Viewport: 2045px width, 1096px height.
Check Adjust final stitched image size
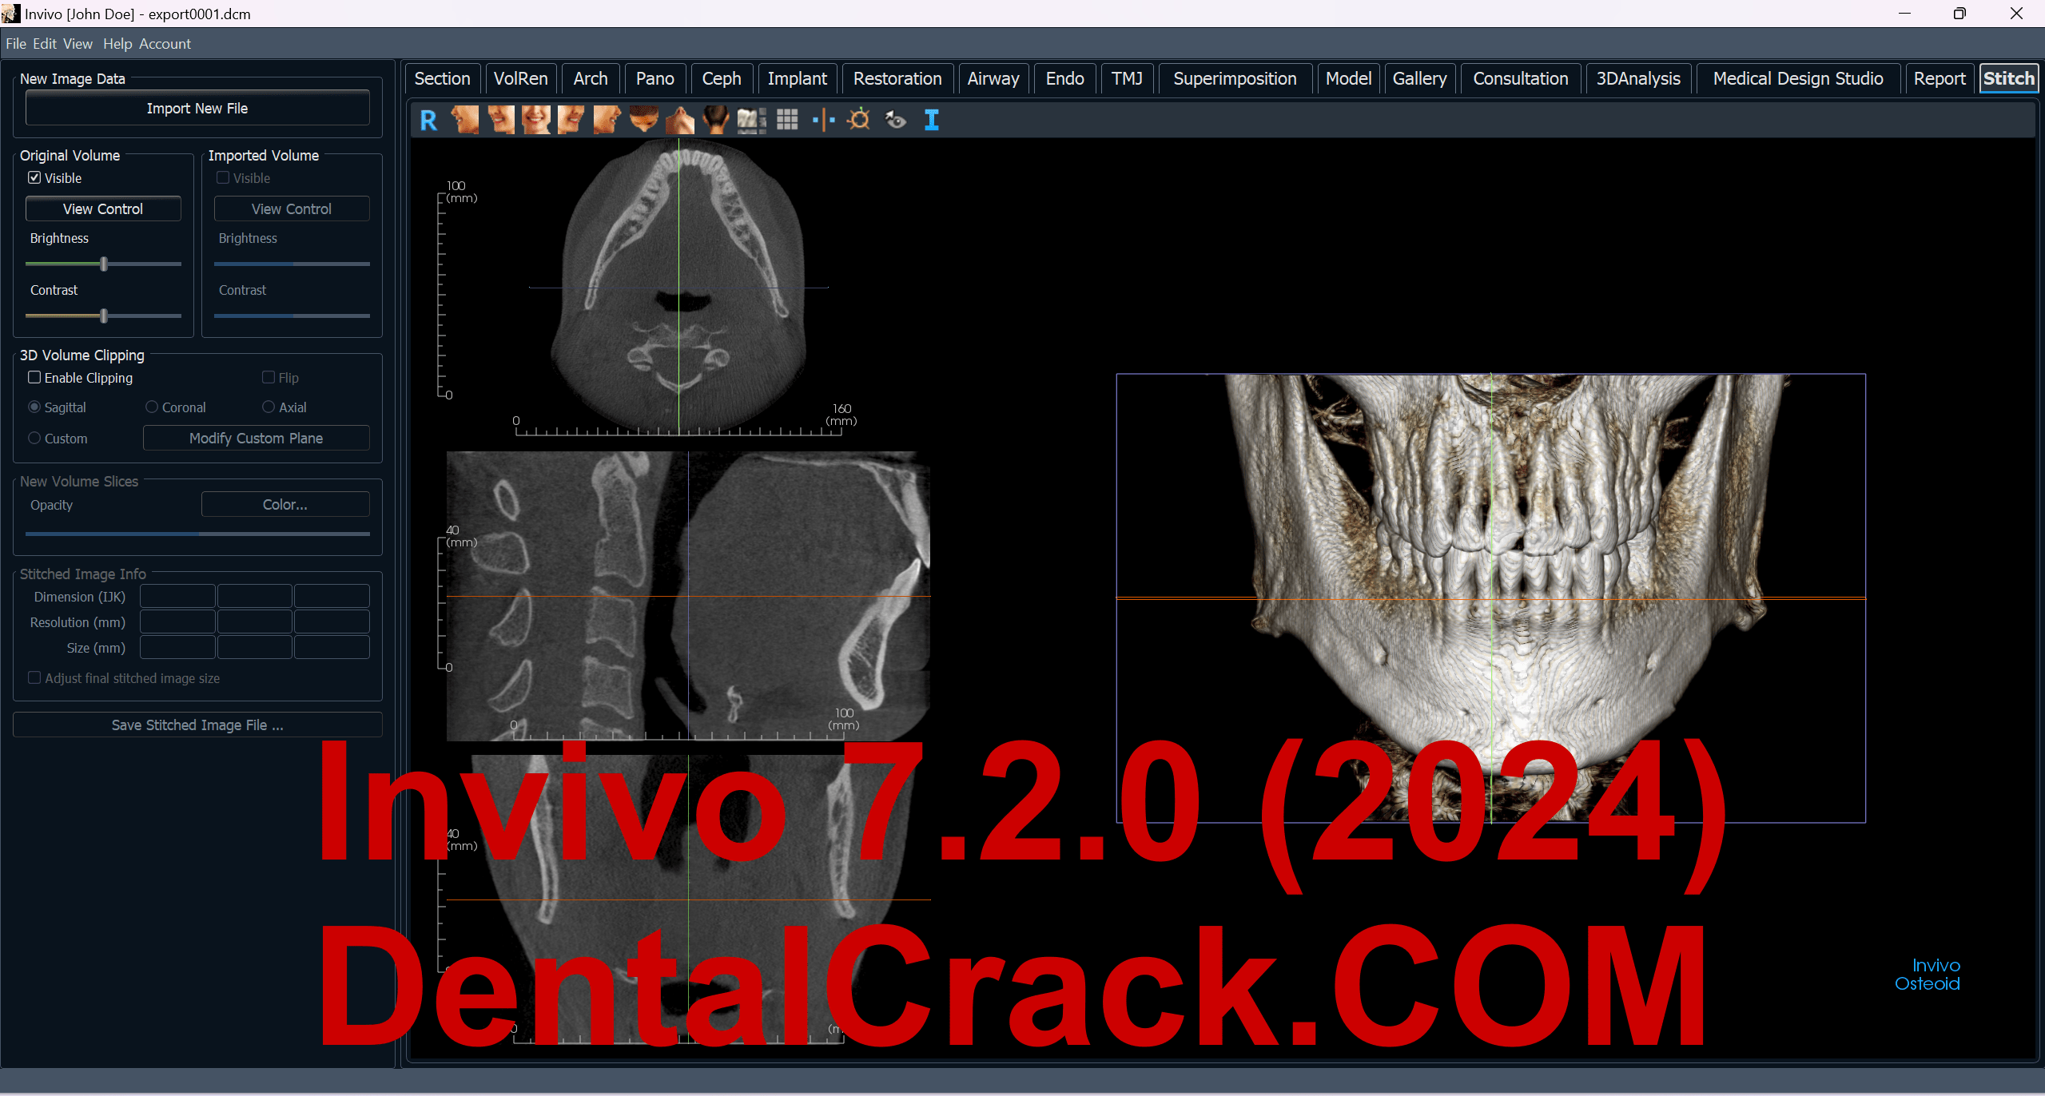(x=34, y=677)
